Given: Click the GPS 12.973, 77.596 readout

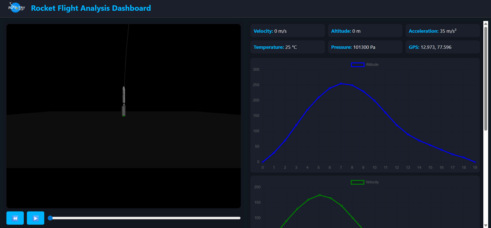Looking at the screenshot, I should coord(443,47).
